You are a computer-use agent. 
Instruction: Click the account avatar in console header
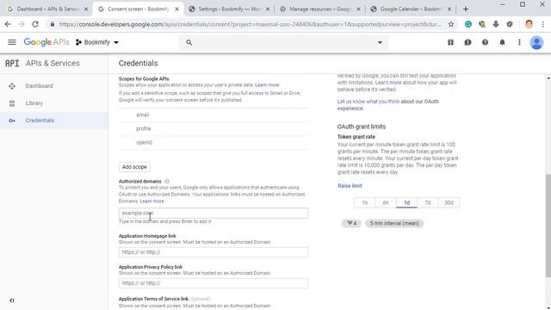click(x=536, y=42)
